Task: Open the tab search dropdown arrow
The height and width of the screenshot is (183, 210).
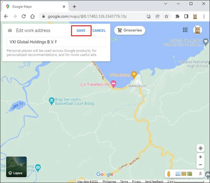Action: [x=166, y=4]
